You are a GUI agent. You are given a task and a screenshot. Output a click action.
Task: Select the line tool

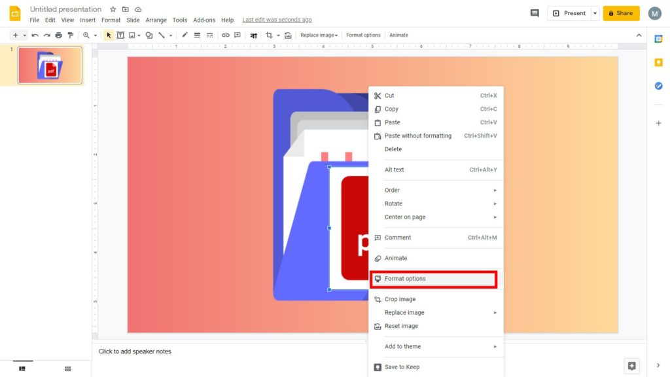click(162, 35)
